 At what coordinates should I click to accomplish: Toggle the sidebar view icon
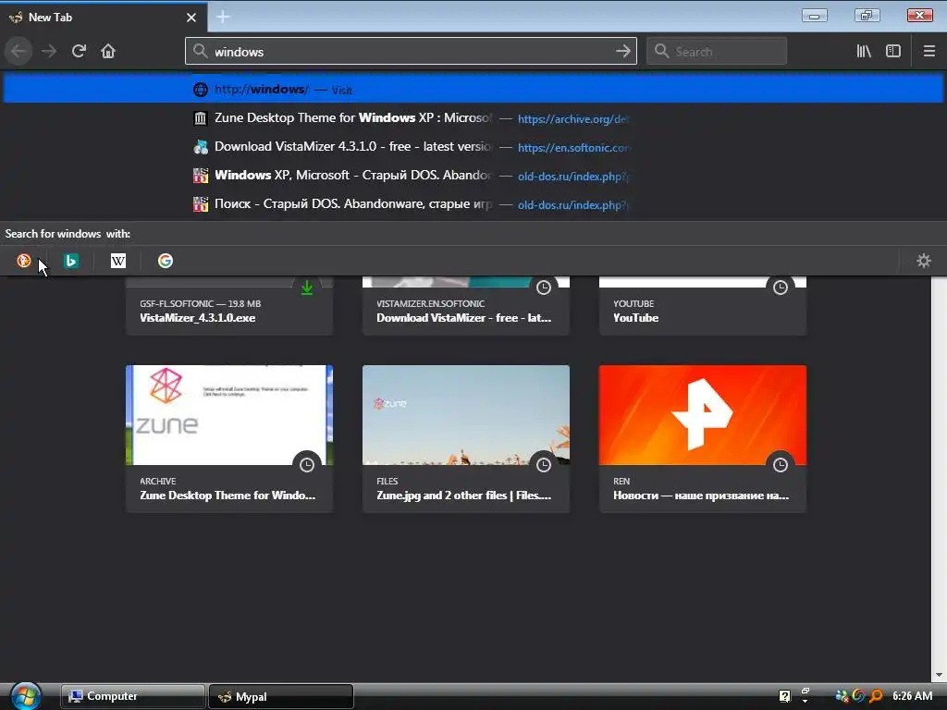pyautogui.click(x=893, y=52)
